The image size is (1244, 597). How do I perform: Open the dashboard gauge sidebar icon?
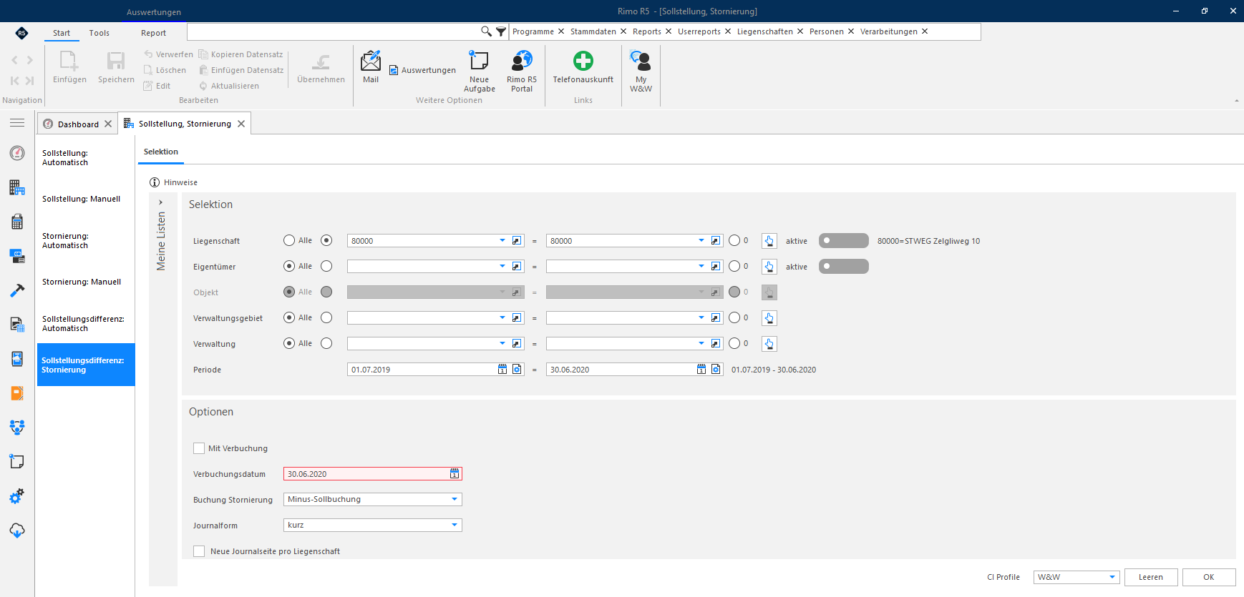(17, 153)
